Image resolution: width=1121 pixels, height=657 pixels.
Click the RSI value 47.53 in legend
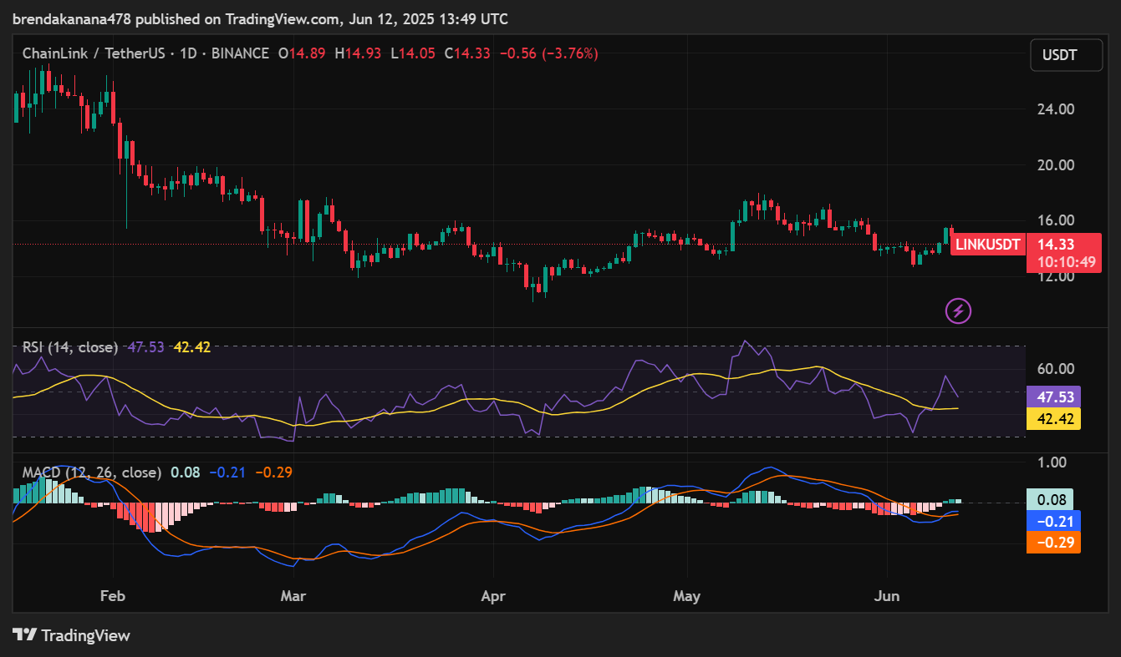tap(146, 347)
